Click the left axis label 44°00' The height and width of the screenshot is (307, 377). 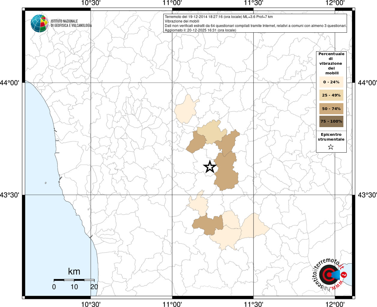point(10,83)
